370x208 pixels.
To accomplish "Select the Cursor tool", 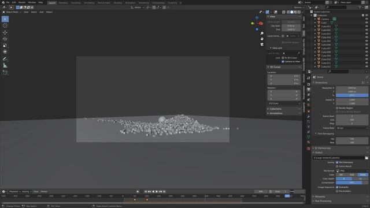I will point(5,25).
